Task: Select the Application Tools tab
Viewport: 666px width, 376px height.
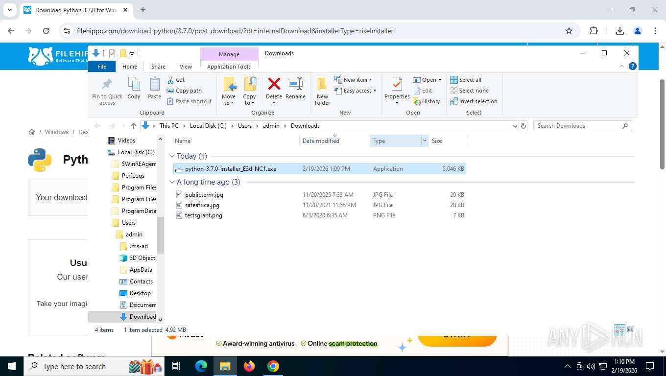Action: click(229, 67)
